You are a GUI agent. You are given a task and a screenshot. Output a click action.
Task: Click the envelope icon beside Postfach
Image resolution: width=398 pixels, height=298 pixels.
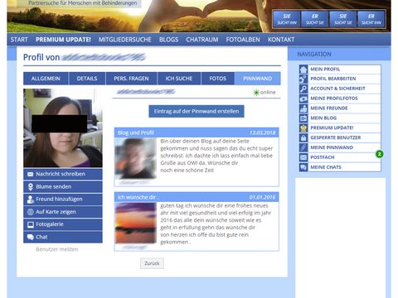pyautogui.click(x=303, y=157)
